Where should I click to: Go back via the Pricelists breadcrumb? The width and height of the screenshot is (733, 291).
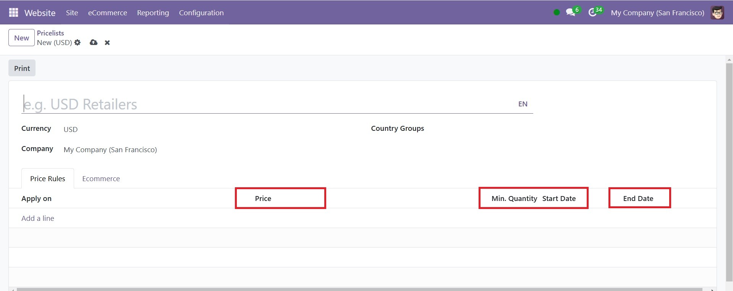pos(50,33)
